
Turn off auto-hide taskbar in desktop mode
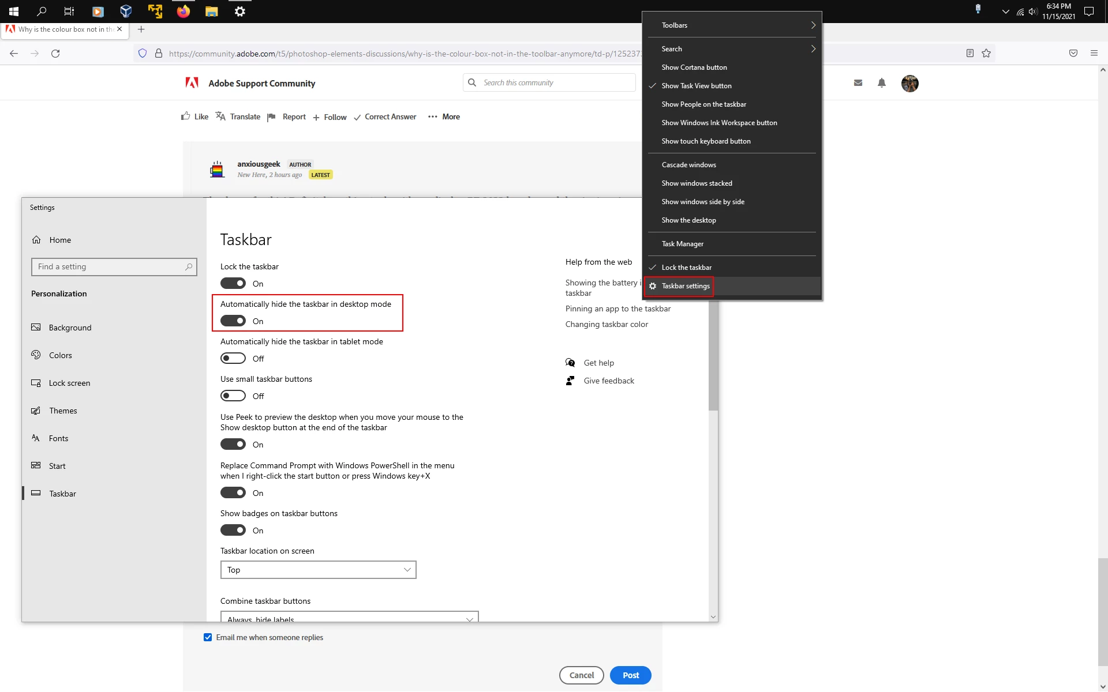[x=233, y=321]
